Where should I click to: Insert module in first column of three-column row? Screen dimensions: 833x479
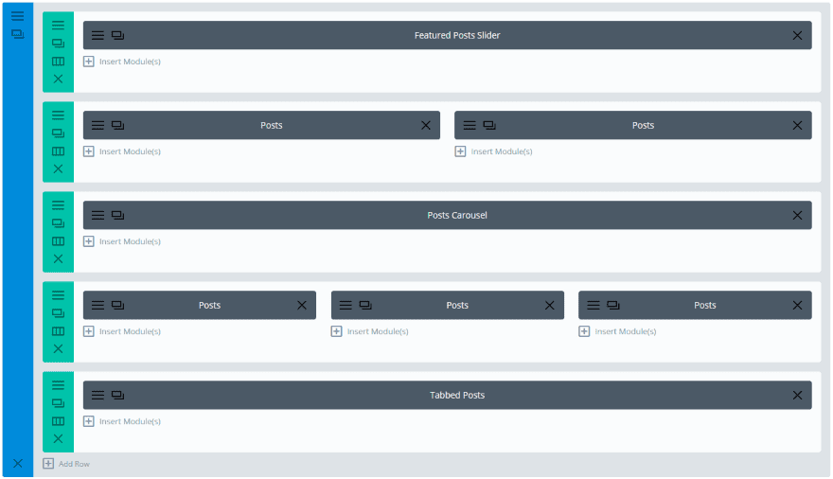(122, 331)
